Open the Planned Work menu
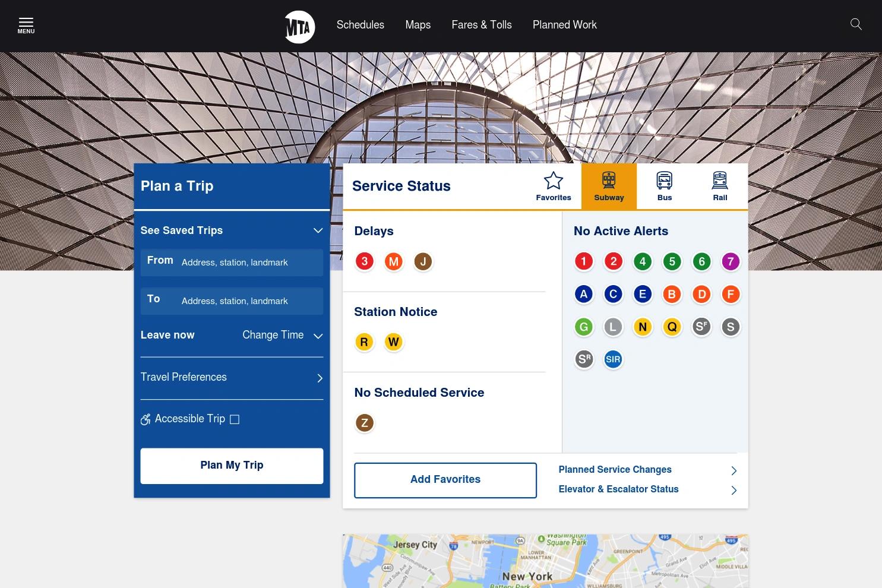This screenshot has width=882, height=588. tap(565, 25)
